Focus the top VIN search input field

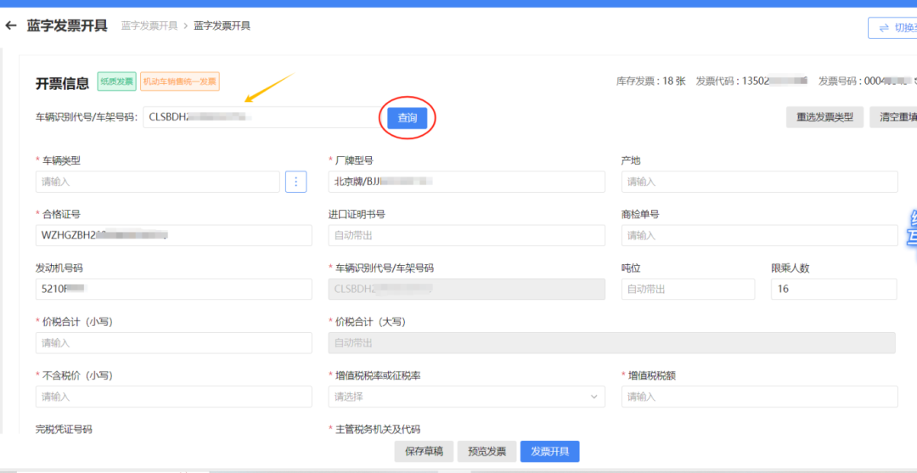(x=262, y=117)
